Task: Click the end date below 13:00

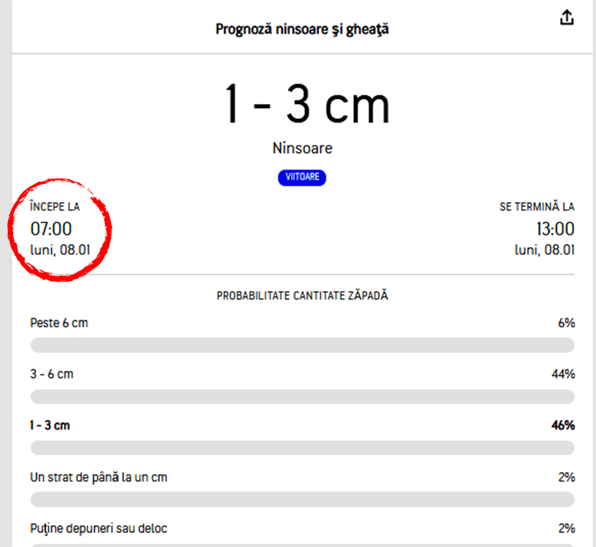Action: [x=544, y=250]
